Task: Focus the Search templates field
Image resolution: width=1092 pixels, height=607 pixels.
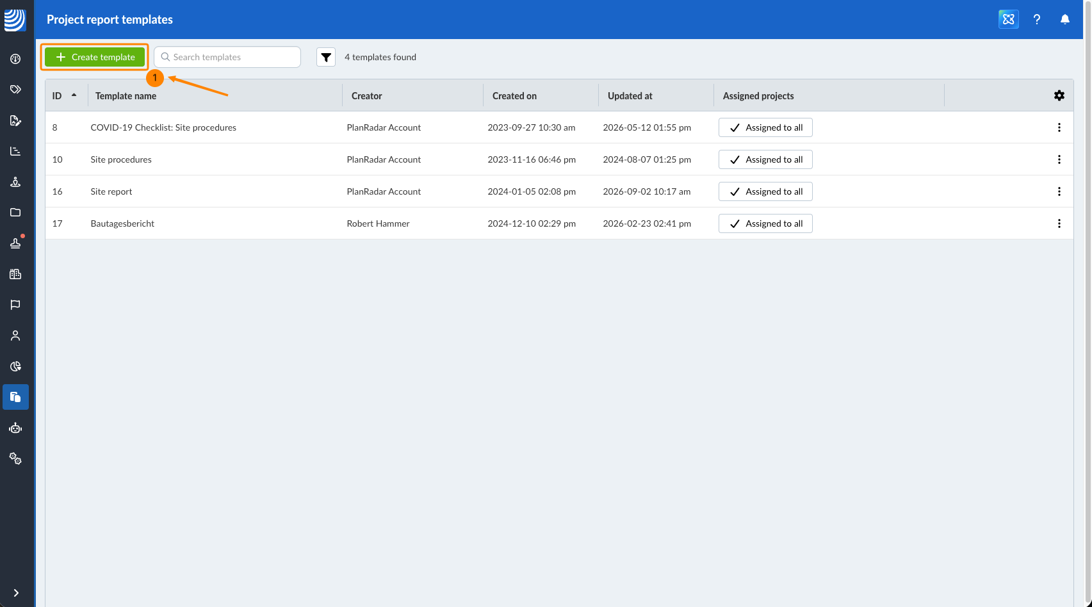Action: 227,57
